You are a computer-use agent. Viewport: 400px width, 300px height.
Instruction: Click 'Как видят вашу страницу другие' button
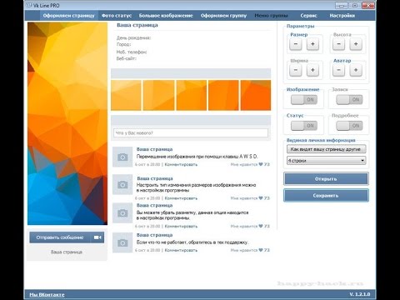(x=327, y=149)
